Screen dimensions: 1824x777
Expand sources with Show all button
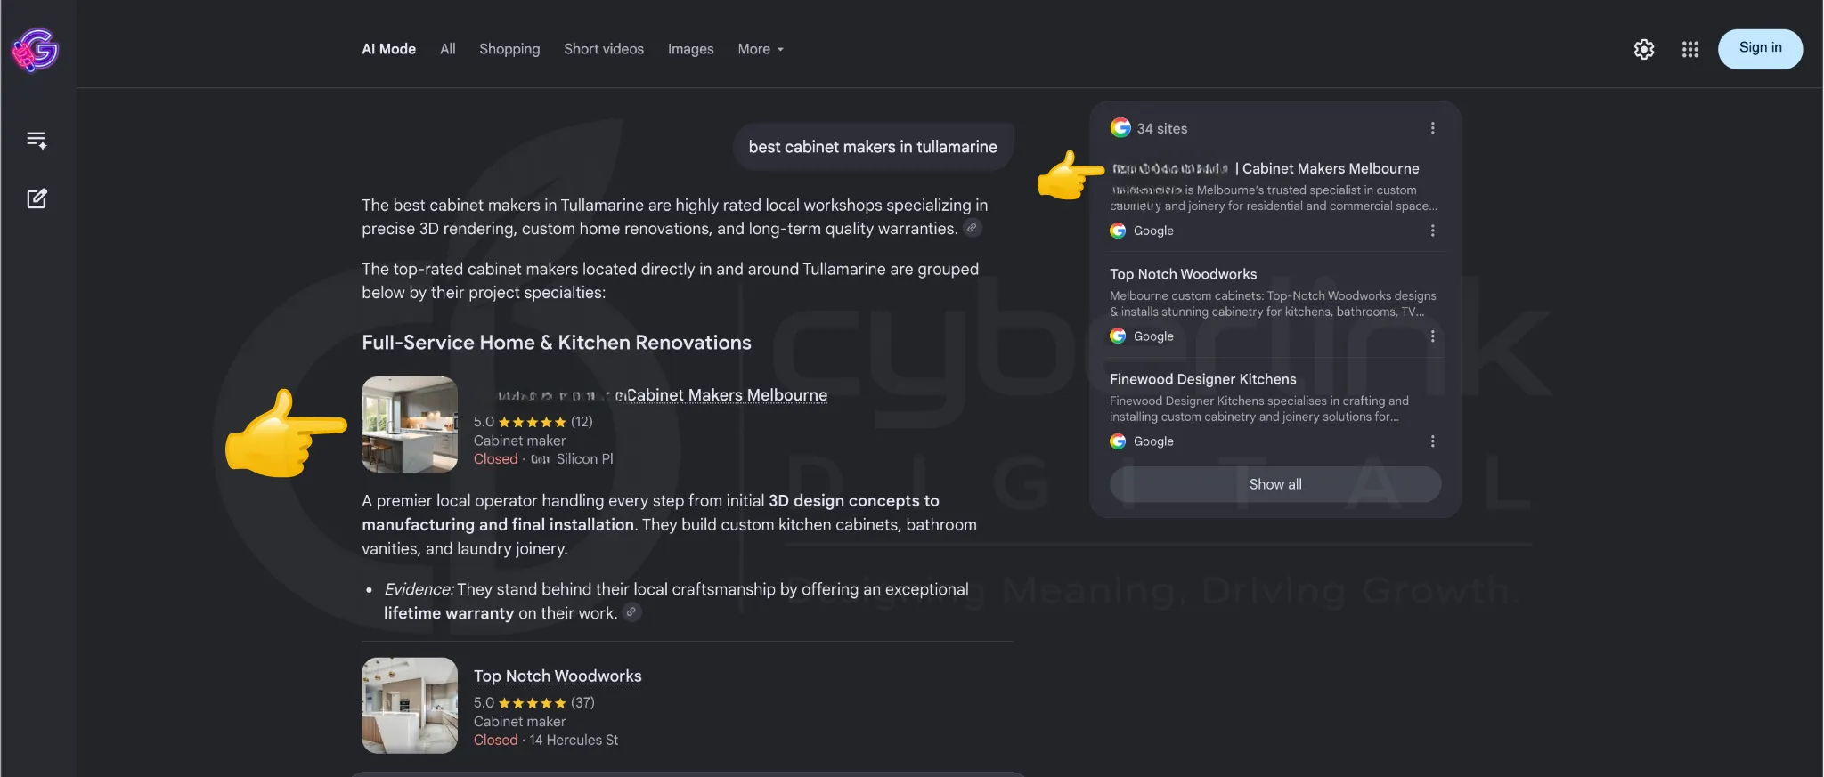1275,484
